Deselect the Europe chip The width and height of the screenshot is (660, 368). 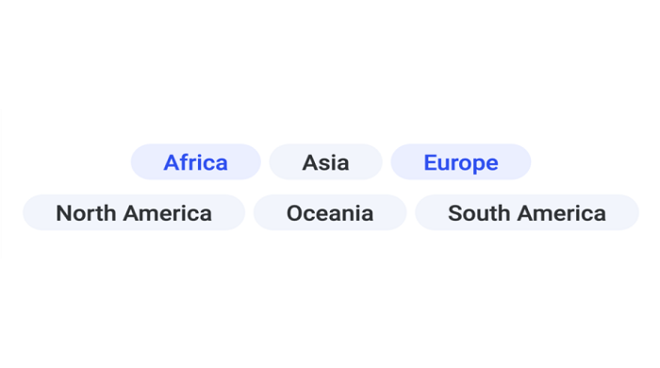point(461,162)
